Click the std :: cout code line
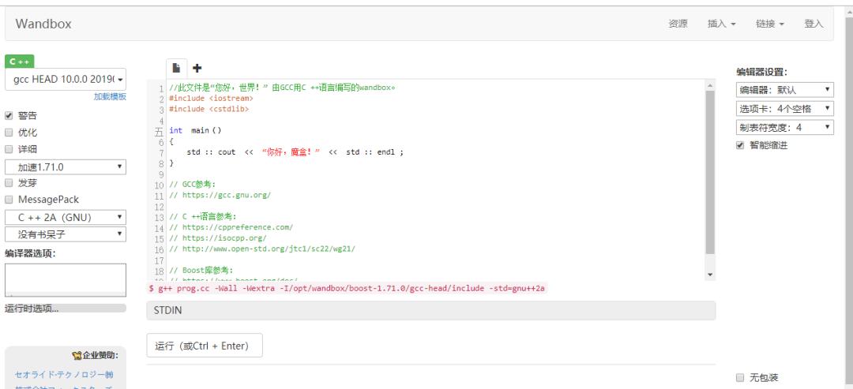The width and height of the screenshot is (853, 389). pyautogui.click(x=295, y=152)
